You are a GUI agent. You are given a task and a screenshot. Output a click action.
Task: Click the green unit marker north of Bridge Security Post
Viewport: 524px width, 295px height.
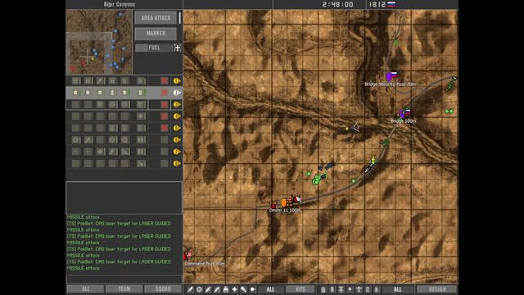click(396, 42)
